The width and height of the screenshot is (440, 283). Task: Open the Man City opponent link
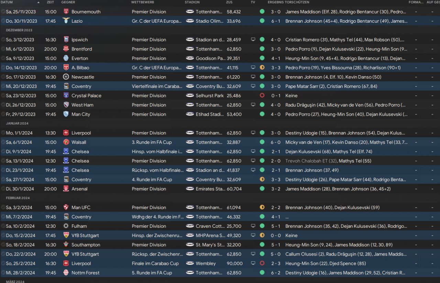point(81,114)
